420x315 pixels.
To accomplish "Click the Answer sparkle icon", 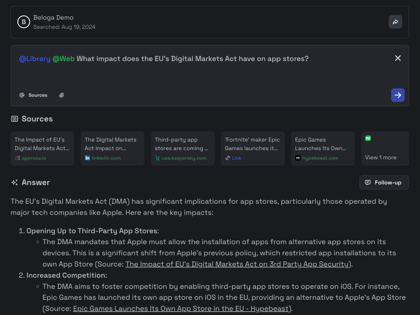I will pyautogui.click(x=15, y=182).
